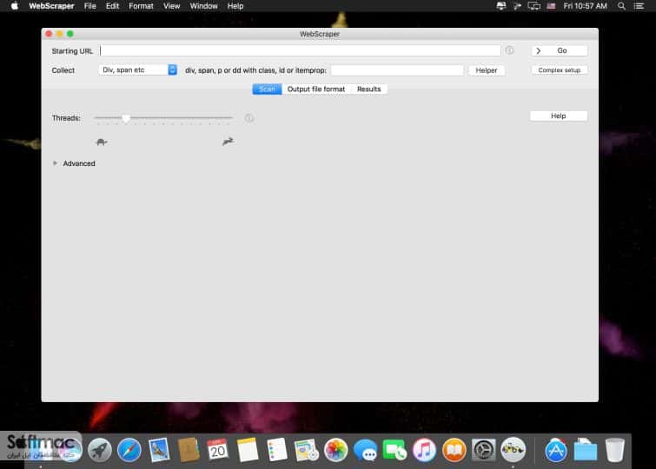Viewport: 656px width, 469px height.
Task: Click the Helper button
Action: [487, 70]
